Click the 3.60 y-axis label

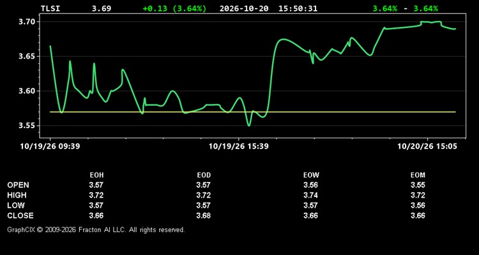click(27, 91)
